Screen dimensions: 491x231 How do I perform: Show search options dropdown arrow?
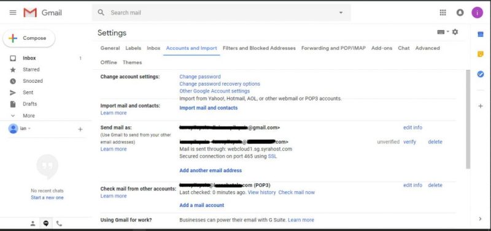[341, 13]
